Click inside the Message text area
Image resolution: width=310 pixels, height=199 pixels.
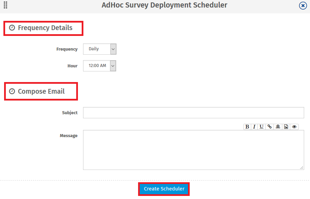coord(193,150)
